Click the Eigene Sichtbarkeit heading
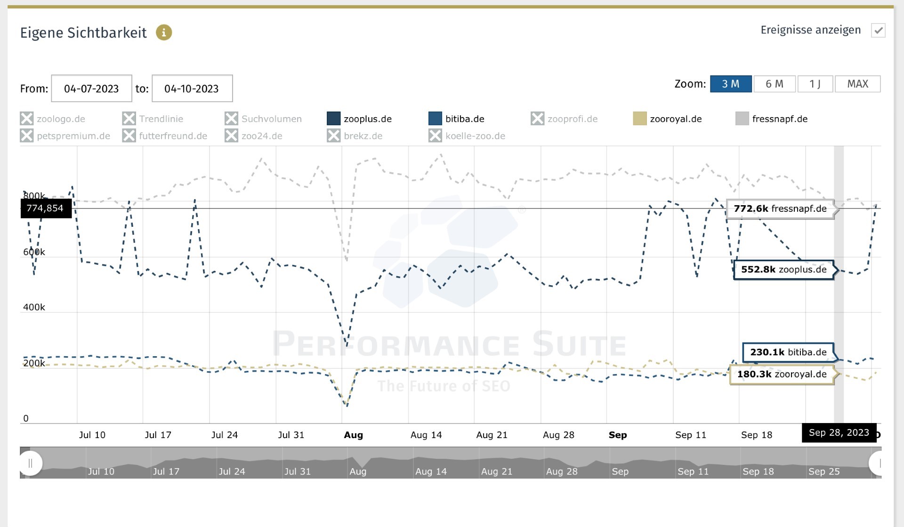904x527 pixels. [x=83, y=32]
